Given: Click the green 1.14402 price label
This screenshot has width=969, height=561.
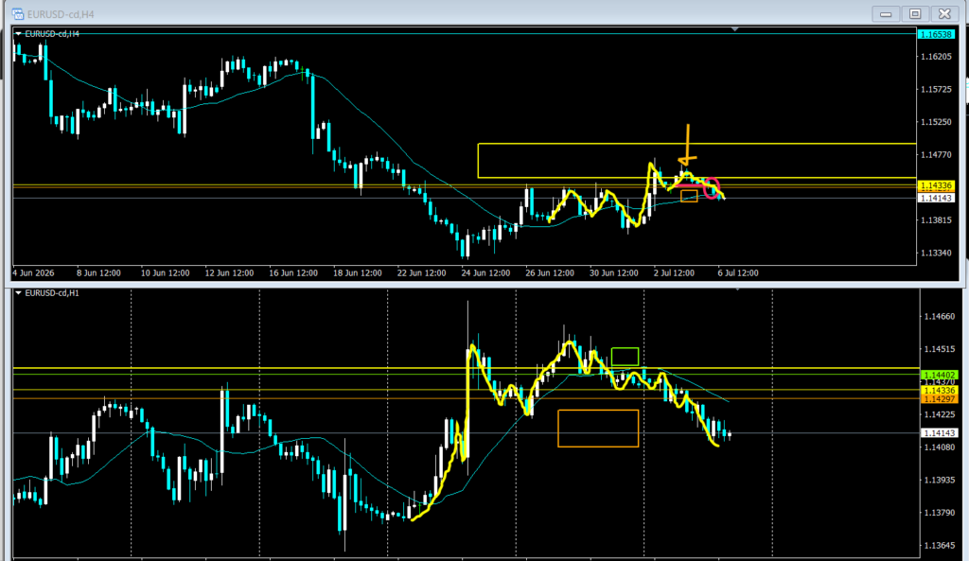Looking at the screenshot, I should pos(940,375).
